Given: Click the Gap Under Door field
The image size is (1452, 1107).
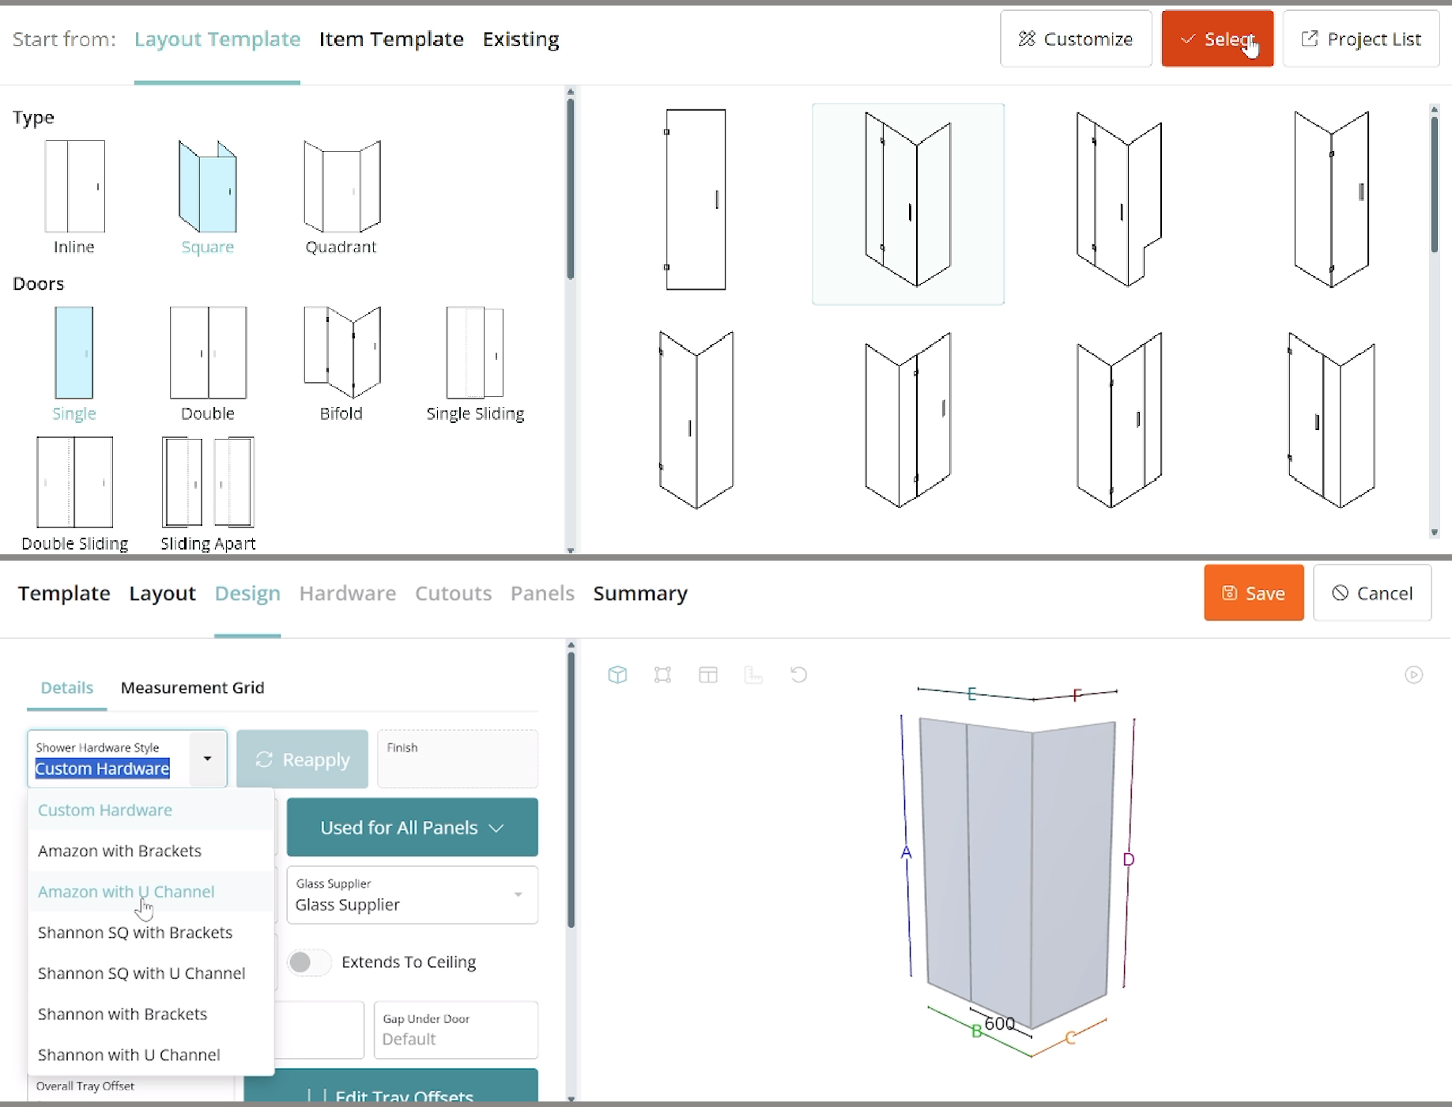Looking at the screenshot, I should click(x=456, y=1030).
